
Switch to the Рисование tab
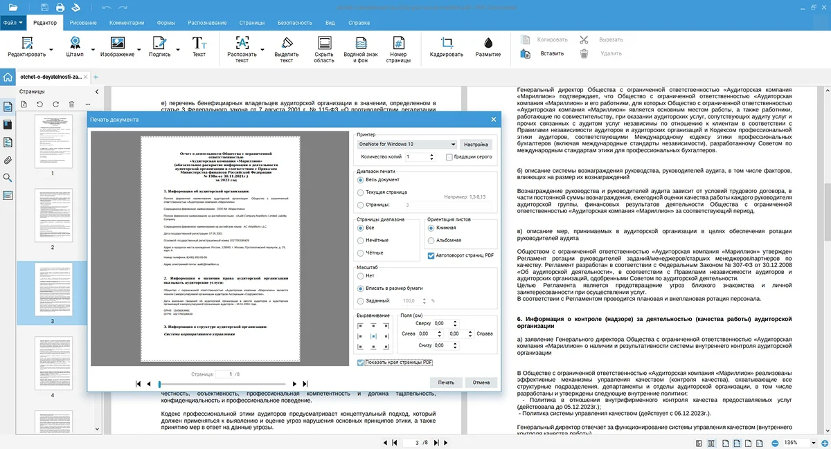pos(83,22)
